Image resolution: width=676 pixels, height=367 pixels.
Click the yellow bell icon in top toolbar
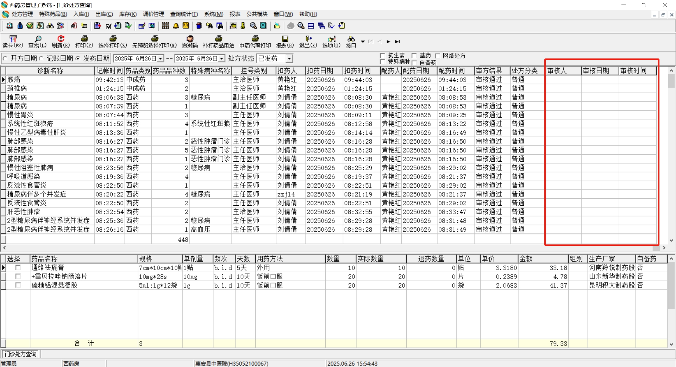click(x=176, y=26)
